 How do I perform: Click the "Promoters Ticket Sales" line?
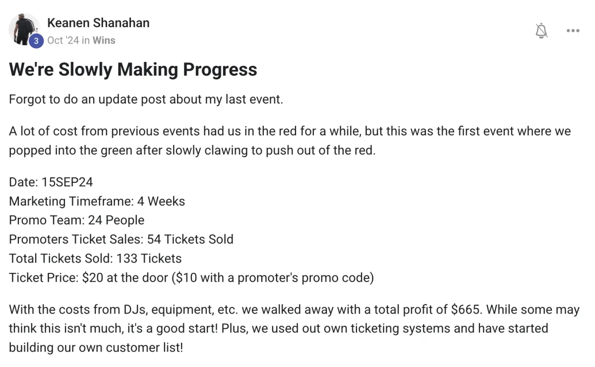click(x=121, y=239)
